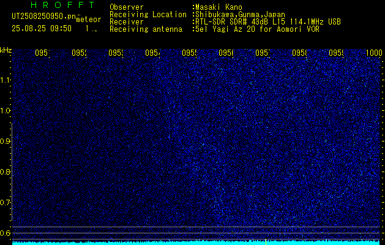Click the 0952 time marker
385x245 pixels.
click(79, 53)
